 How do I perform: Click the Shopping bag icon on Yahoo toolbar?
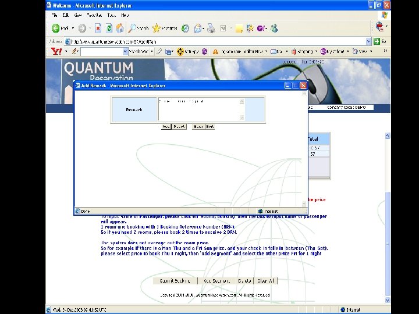coord(294,51)
